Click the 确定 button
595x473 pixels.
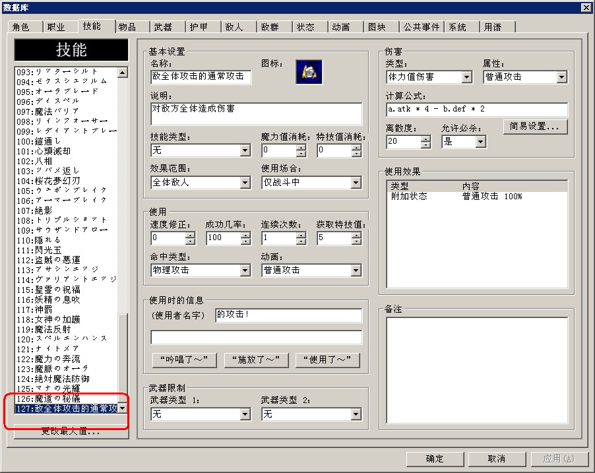click(435, 459)
